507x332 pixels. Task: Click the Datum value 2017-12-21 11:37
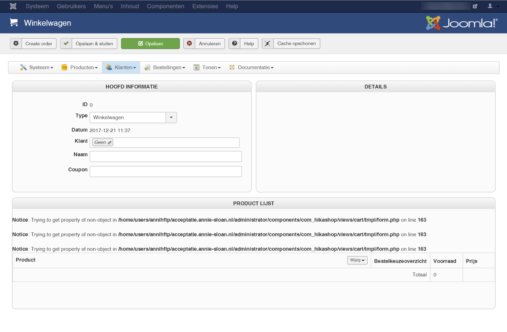tap(110, 130)
